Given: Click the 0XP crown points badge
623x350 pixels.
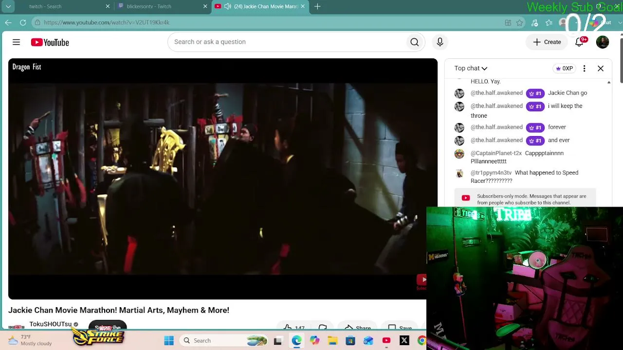Looking at the screenshot, I should pos(565,69).
